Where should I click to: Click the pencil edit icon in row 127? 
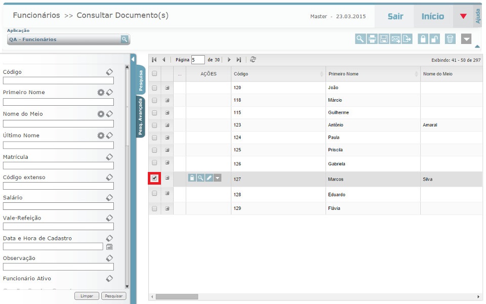(x=209, y=178)
